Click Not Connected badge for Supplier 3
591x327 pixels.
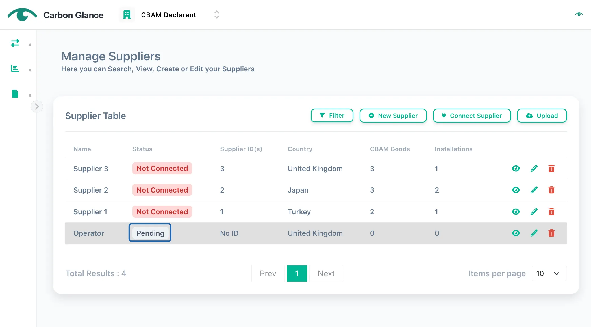click(x=162, y=168)
